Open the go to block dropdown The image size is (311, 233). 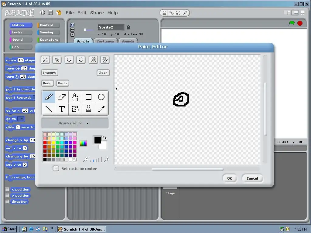(x=21, y=119)
